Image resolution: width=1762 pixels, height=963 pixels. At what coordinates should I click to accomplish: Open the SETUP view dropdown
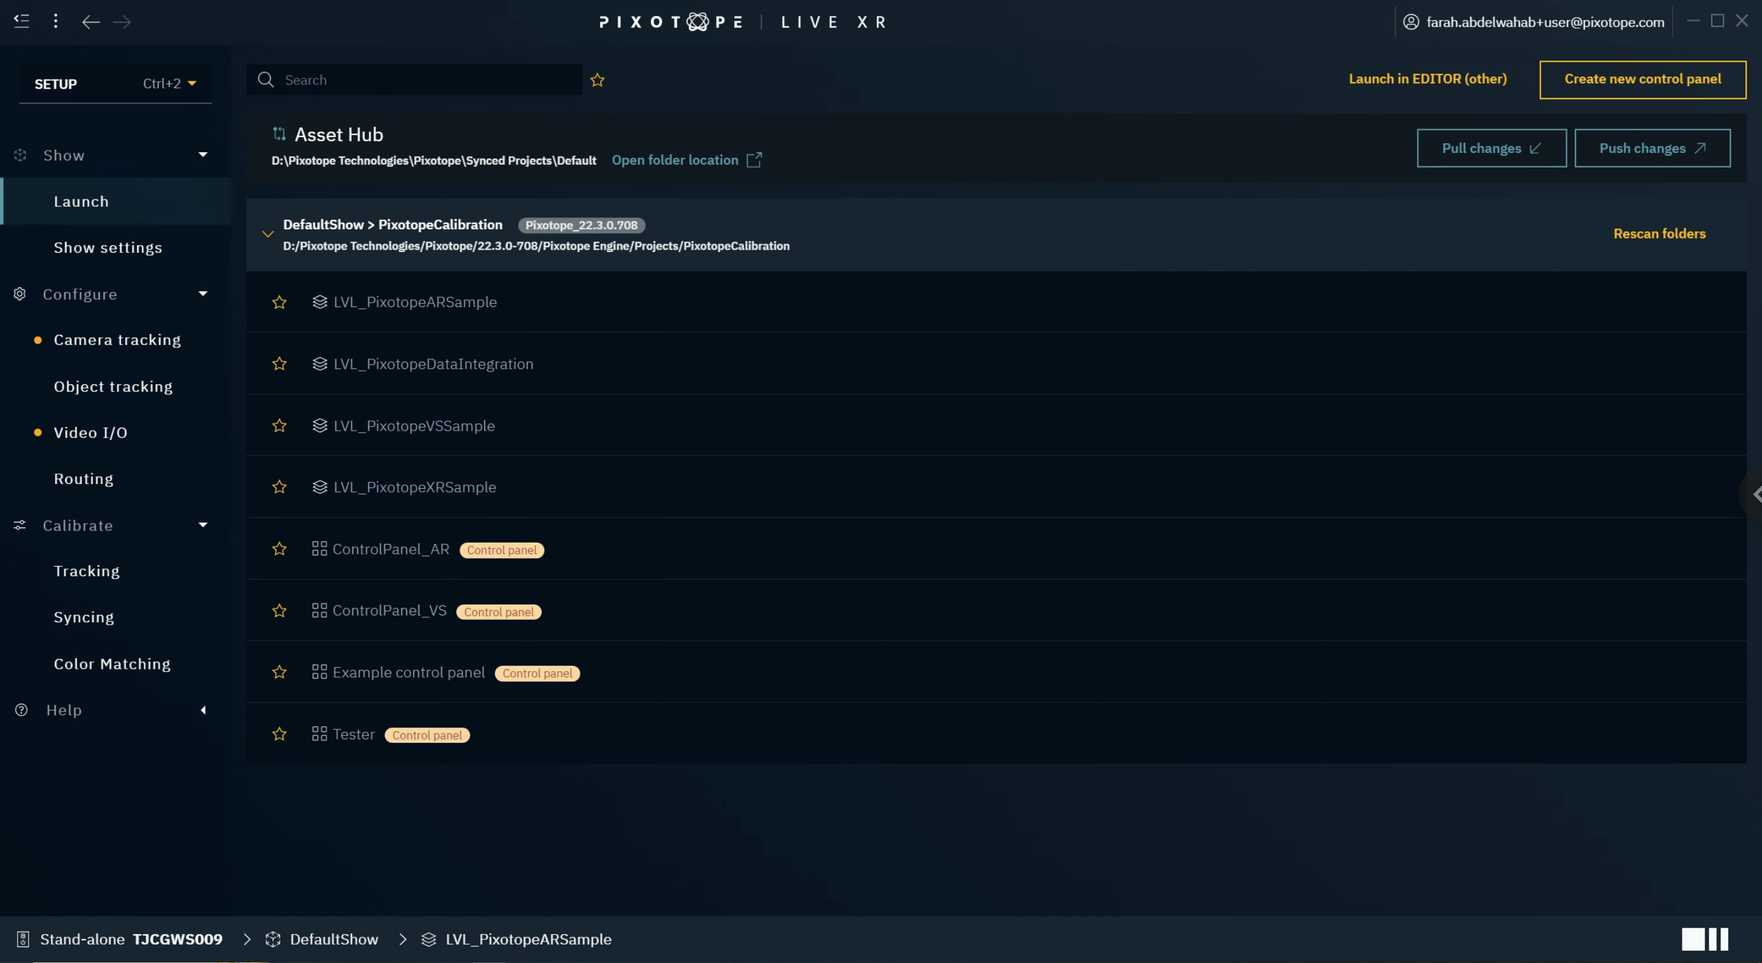click(116, 83)
